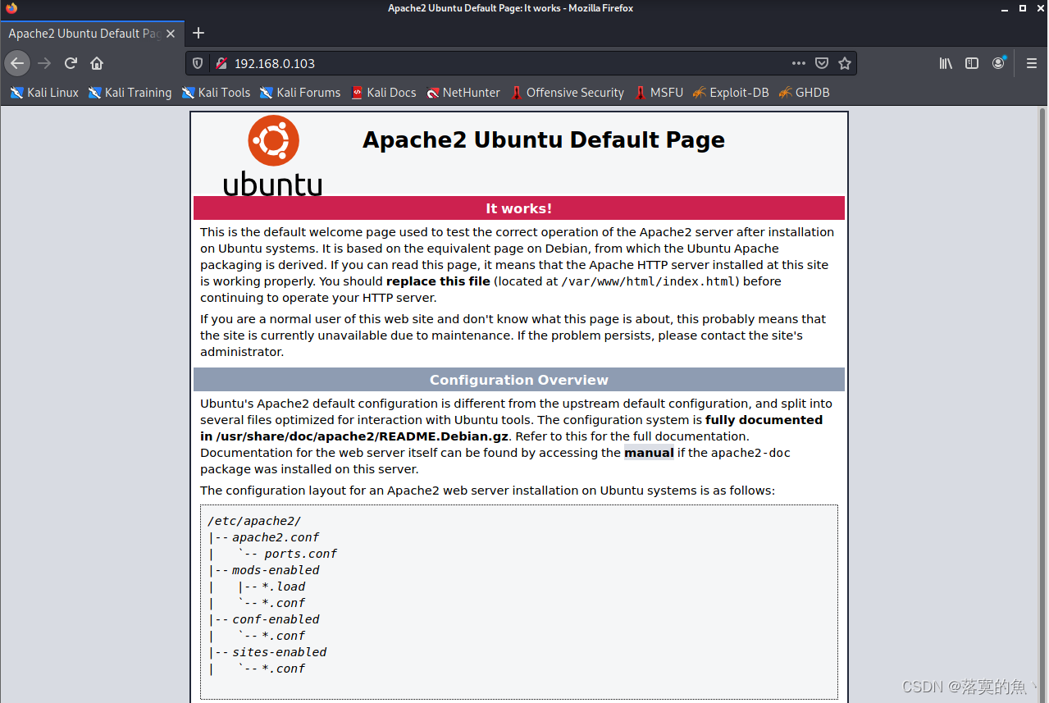Viewport: 1049px width, 703px height.
Task: Show insecure connection lock icon info
Action: click(220, 63)
